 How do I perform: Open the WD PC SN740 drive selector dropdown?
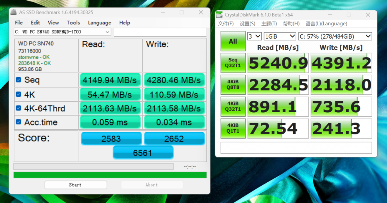[x=62, y=32]
